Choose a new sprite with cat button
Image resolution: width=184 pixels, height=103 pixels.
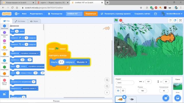tap(166, 98)
